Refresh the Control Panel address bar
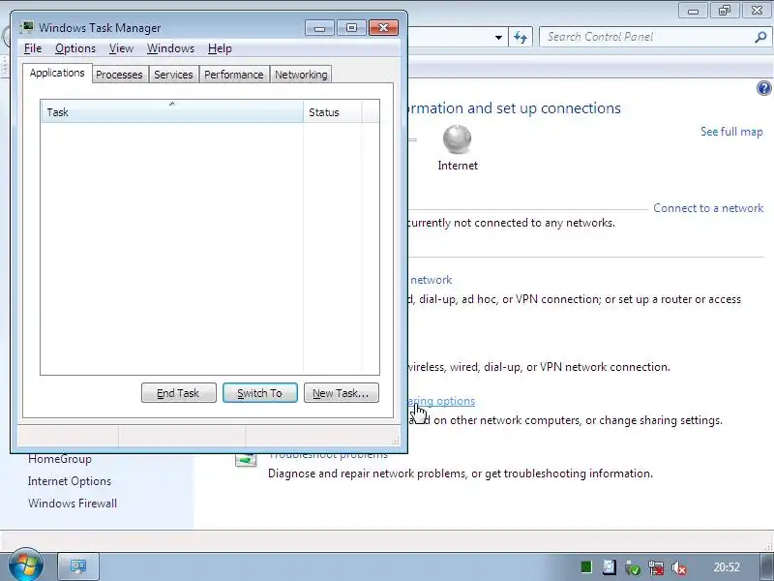774x581 pixels. pyautogui.click(x=521, y=37)
